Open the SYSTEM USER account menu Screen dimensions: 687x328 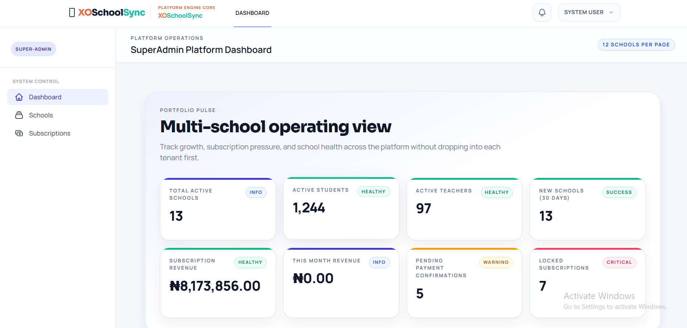pyautogui.click(x=589, y=12)
